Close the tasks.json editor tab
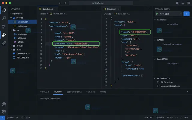This screenshot has width=192, height=120. point(118,9)
